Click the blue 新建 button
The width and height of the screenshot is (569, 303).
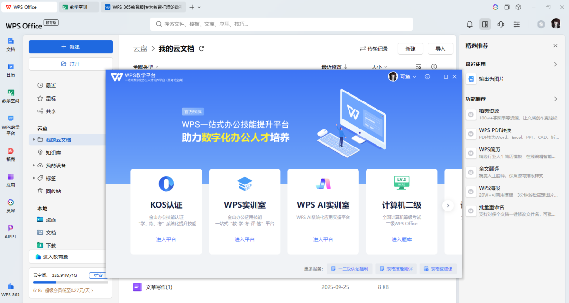71,46
